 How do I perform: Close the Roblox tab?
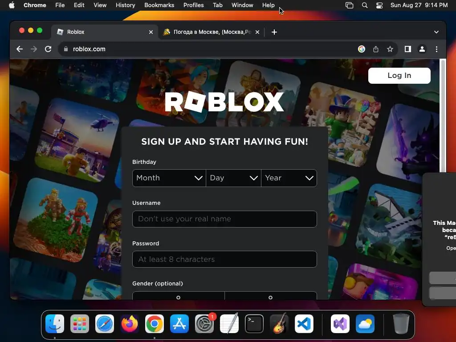click(x=151, y=32)
